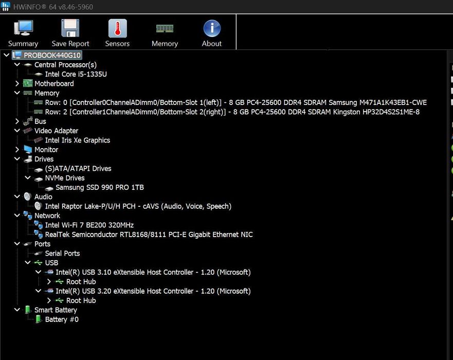This screenshot has height=360, width=453.
Task: Select RealTek RTL8168/8111 Gigabit Ethernet NIC
Action: (149, 235)
